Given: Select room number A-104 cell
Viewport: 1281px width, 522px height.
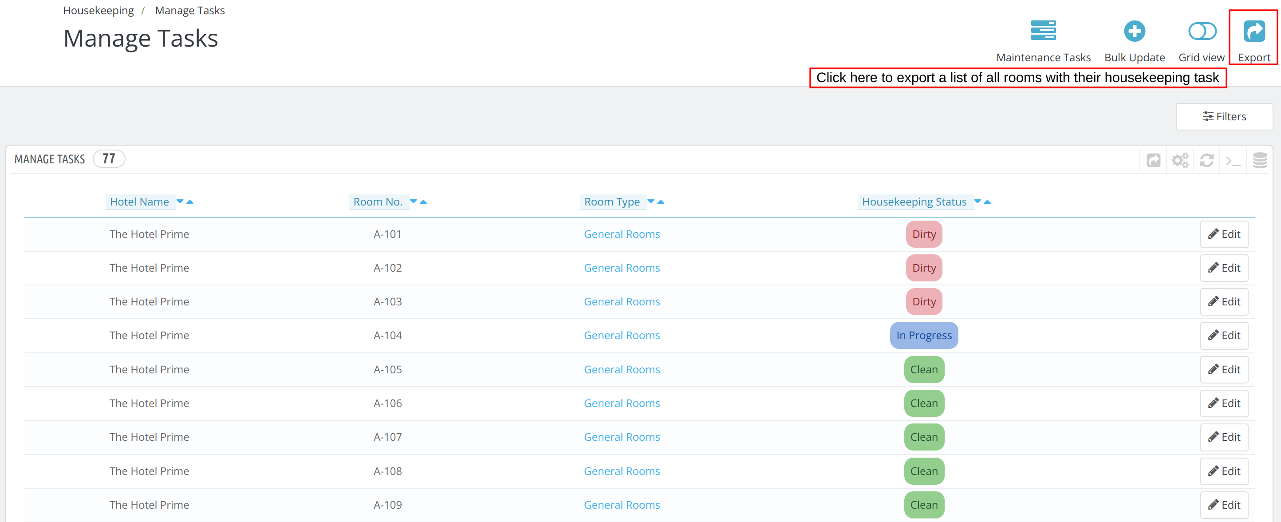Looking at the screenshot, I should [387, 336].
